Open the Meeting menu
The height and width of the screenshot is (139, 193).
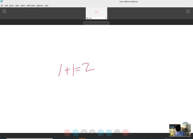click(40, 5)
